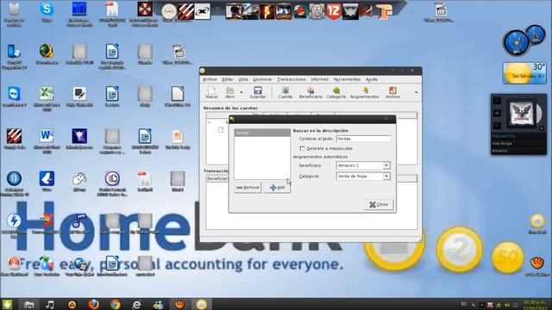Click the Contiene el texto input field
This screenshot has width=552, height=310.
coord(363,139)
